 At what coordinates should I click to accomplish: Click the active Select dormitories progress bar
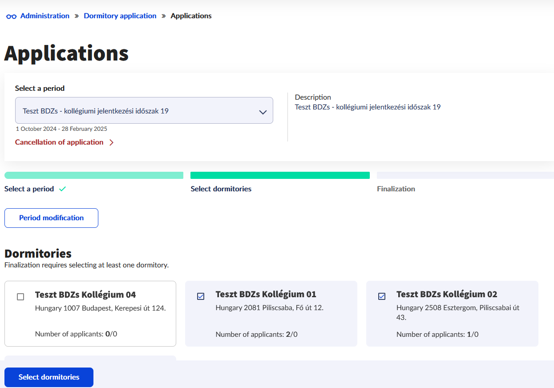(x=280, y=175)
